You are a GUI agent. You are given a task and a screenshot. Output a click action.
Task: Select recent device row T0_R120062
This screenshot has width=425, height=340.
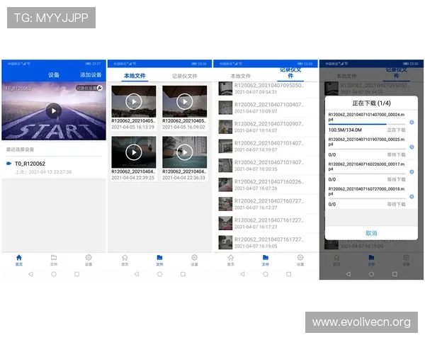coord(54,167)
